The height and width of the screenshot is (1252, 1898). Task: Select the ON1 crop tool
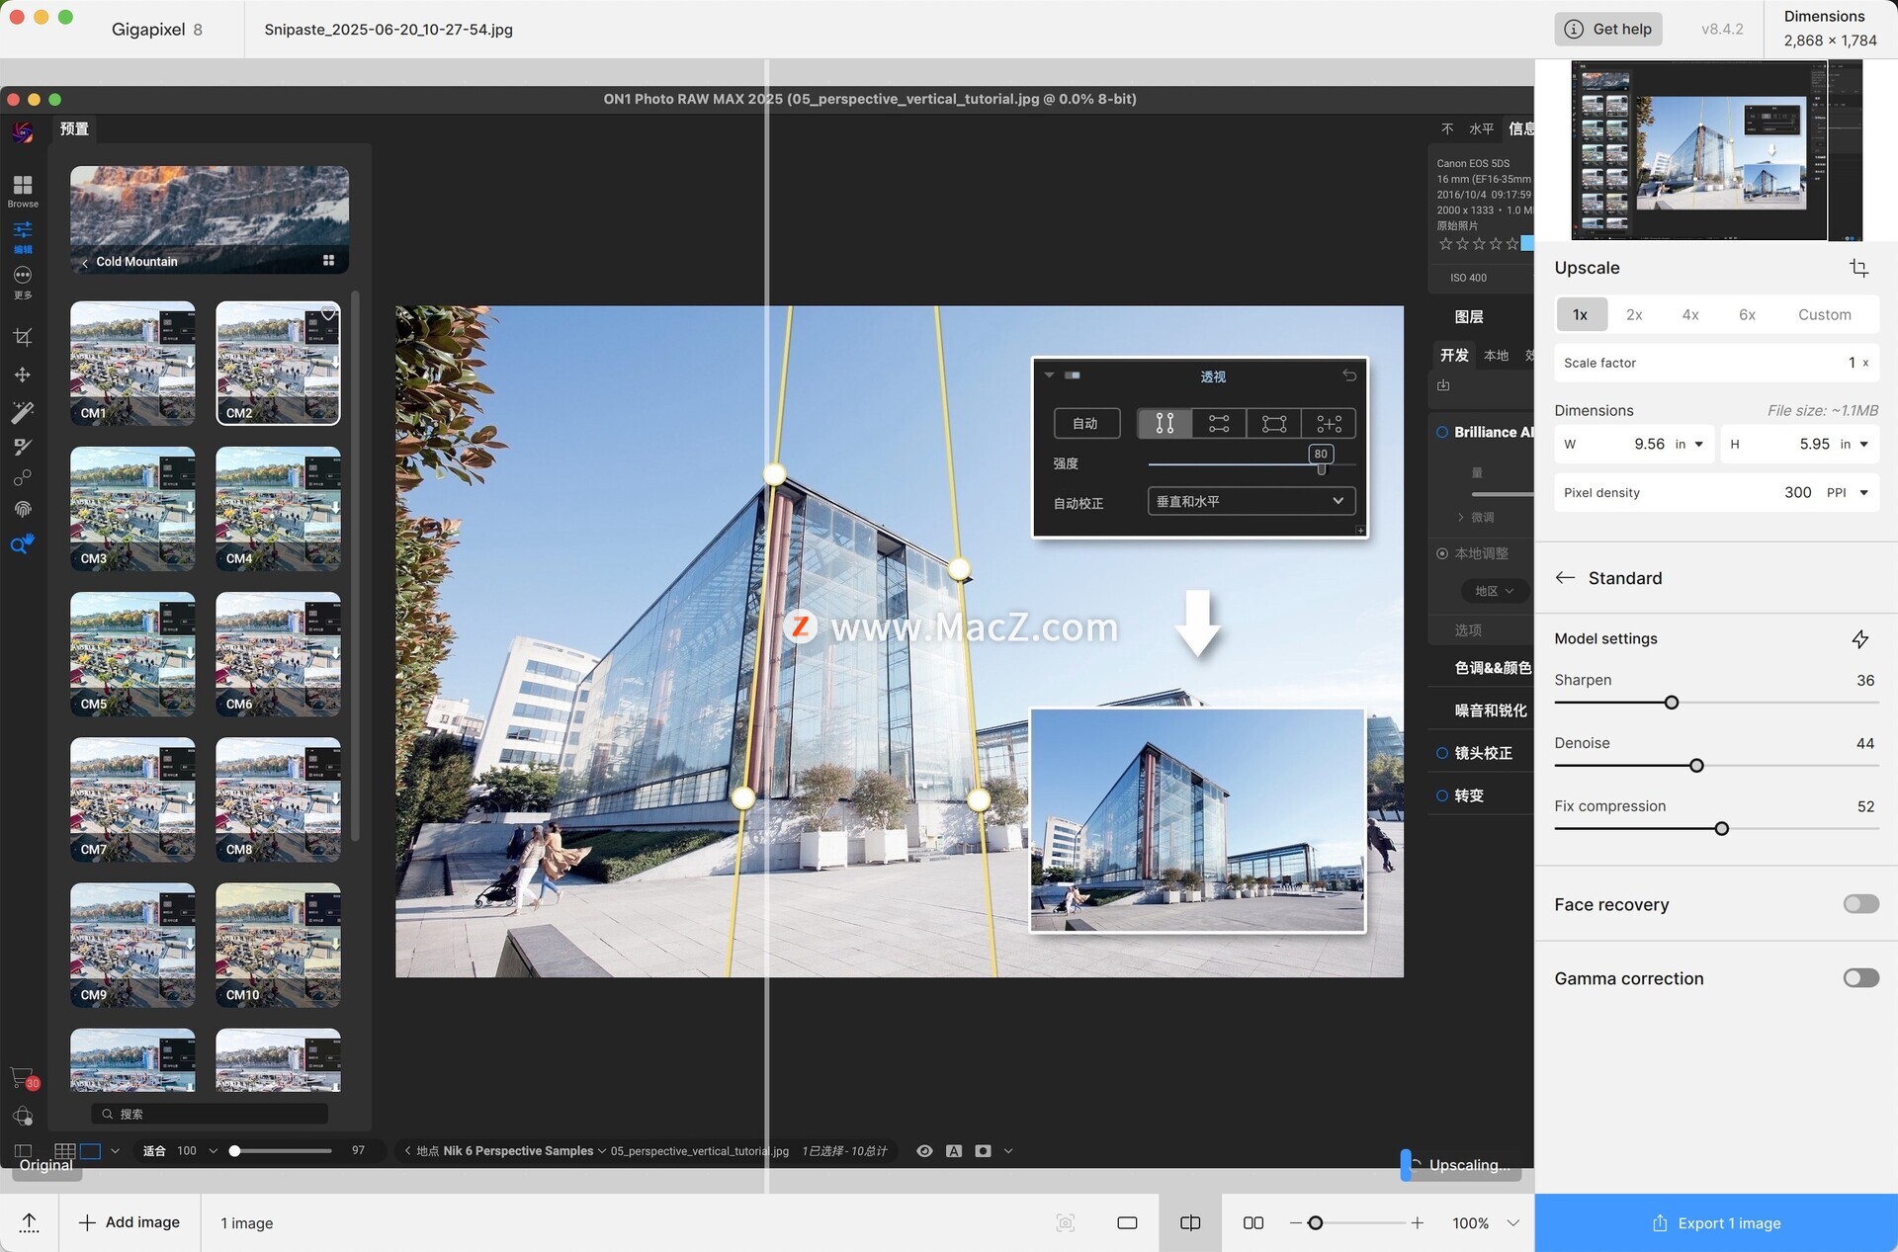coord(23,337)
